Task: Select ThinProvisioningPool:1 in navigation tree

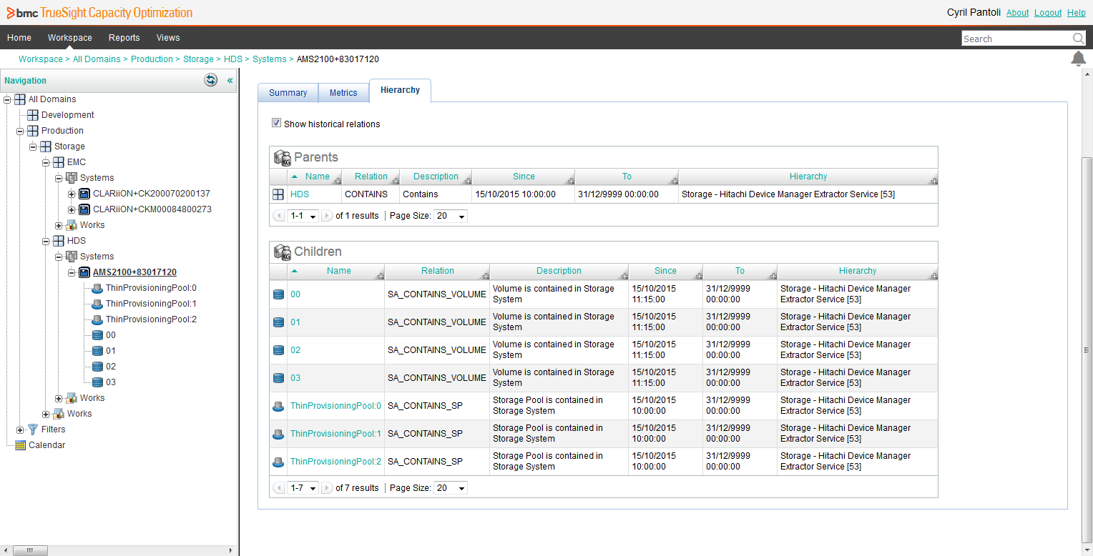Action: 151,304
